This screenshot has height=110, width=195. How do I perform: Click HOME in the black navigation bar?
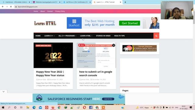[x=38, y=36]
